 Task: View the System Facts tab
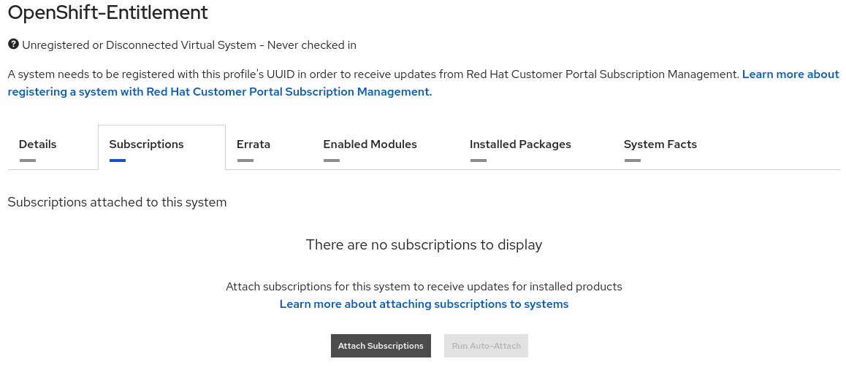(660, 144)
